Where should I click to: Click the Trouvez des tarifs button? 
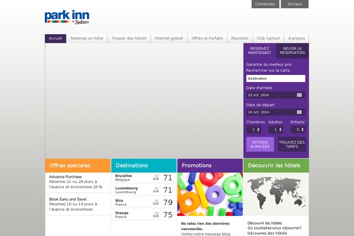click(291, 145)
